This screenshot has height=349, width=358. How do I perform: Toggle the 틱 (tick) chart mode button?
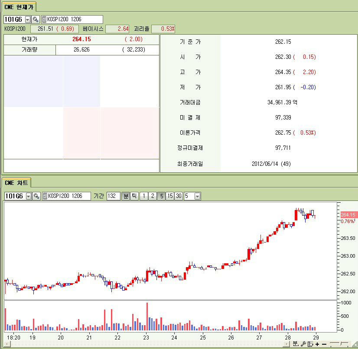(134, 196)
